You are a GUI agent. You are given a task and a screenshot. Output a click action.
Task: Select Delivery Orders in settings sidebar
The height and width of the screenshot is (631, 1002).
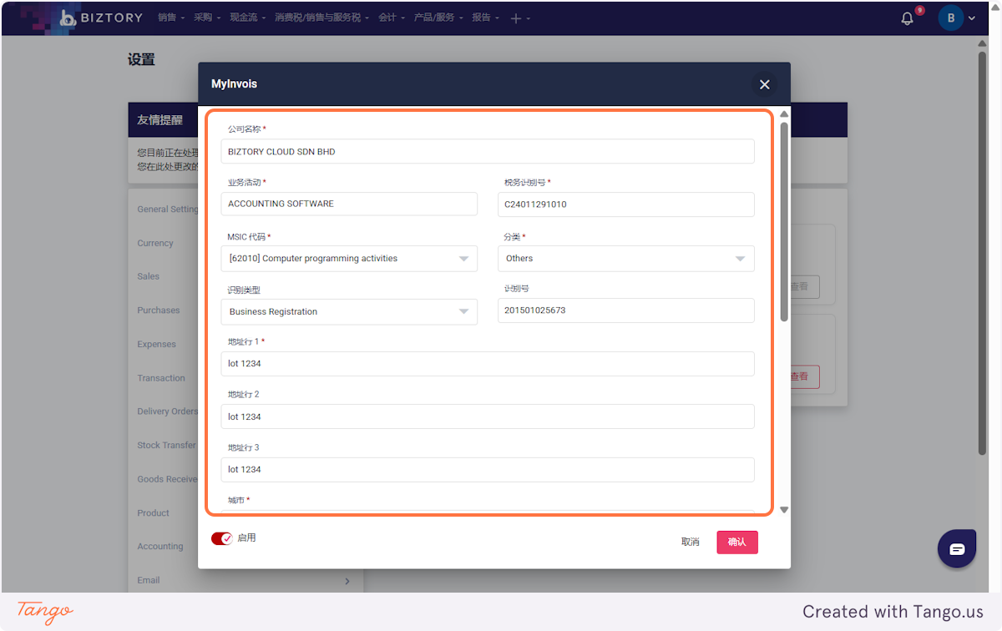point(167,411)
